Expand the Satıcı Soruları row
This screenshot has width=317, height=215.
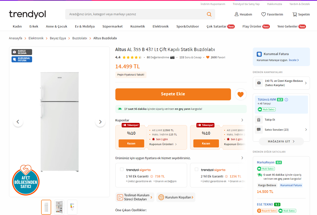click(x=306, y=130)
